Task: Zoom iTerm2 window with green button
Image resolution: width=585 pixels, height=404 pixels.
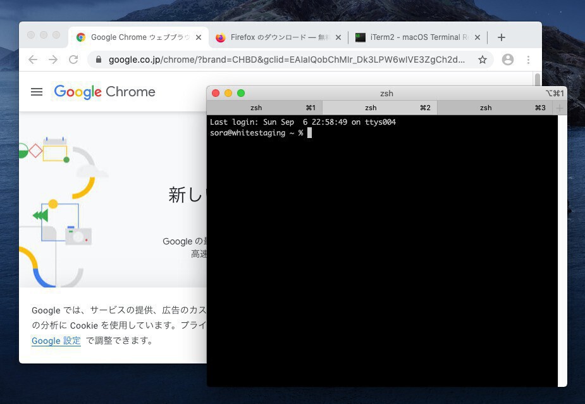Action: click(x=241, y=93)
